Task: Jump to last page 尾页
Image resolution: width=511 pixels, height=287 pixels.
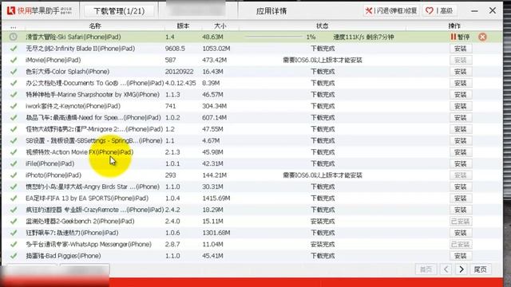Action: click(x=481, y=269)
